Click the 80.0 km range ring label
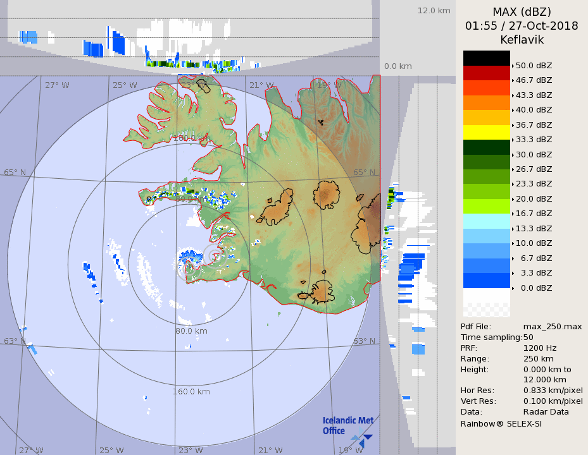Image resolution: width=588 pixels, height=455 pixels. [192, 331]
